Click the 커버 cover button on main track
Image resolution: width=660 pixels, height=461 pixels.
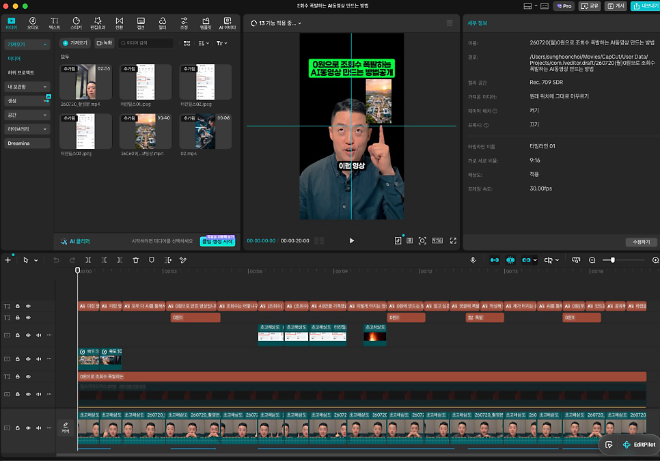[x=66, y=428]
